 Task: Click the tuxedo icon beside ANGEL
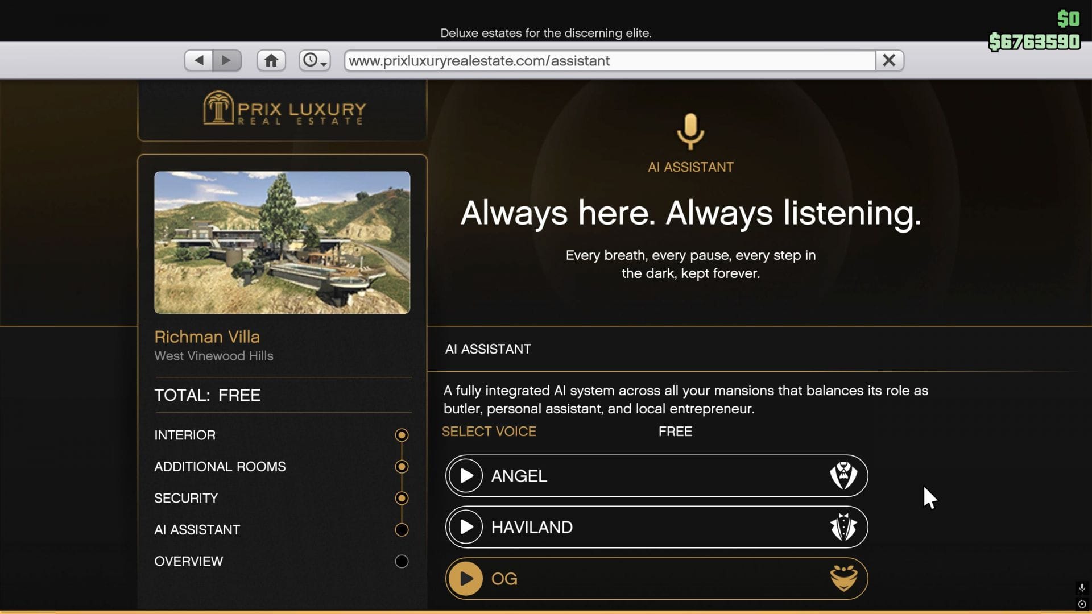tap(843, 476)
